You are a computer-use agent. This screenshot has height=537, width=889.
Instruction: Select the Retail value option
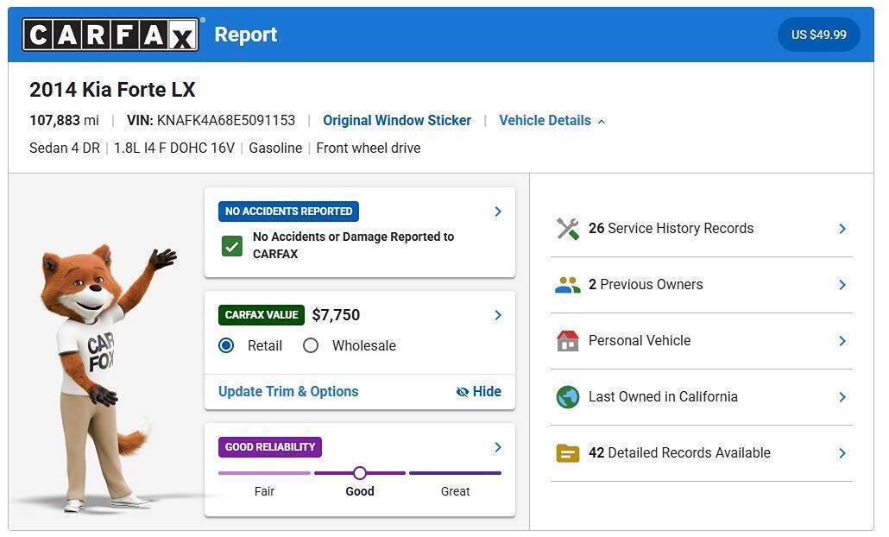(x=226, y=345)
